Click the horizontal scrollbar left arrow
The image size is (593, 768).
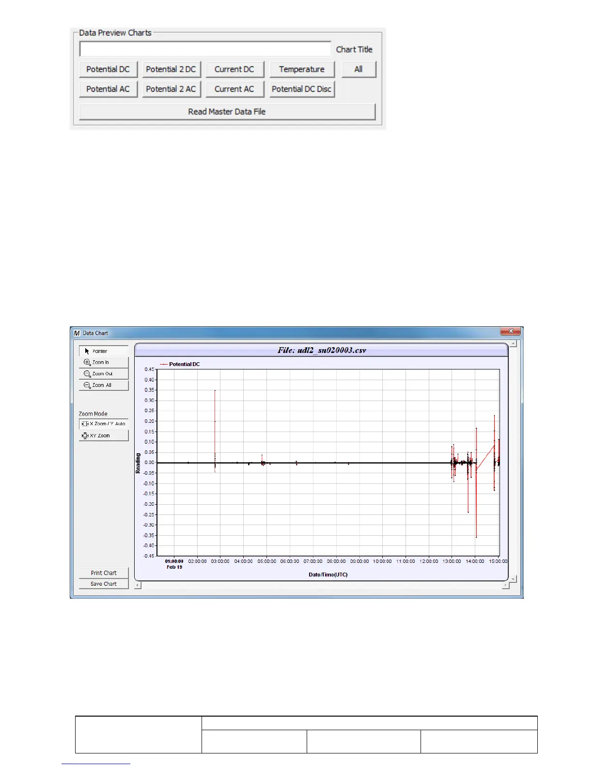[x=138, y=585]
